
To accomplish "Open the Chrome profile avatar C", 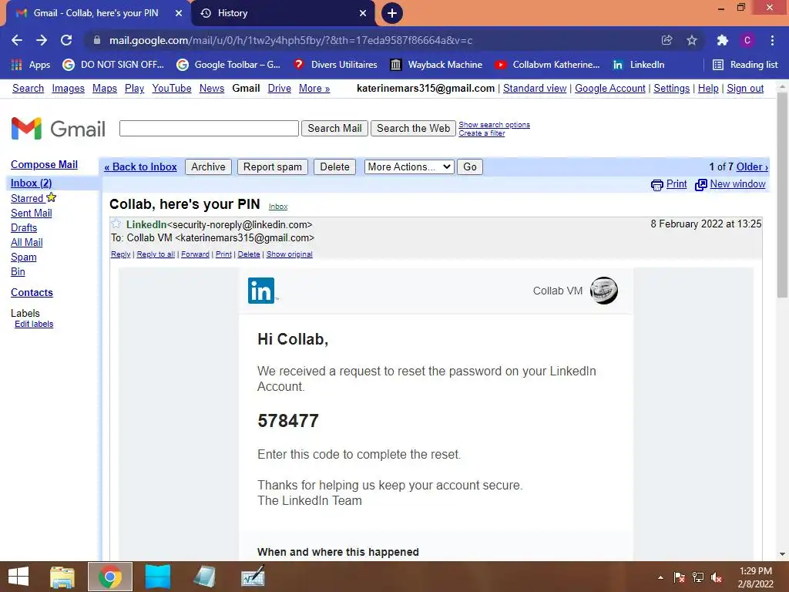I will pos(747,40).
